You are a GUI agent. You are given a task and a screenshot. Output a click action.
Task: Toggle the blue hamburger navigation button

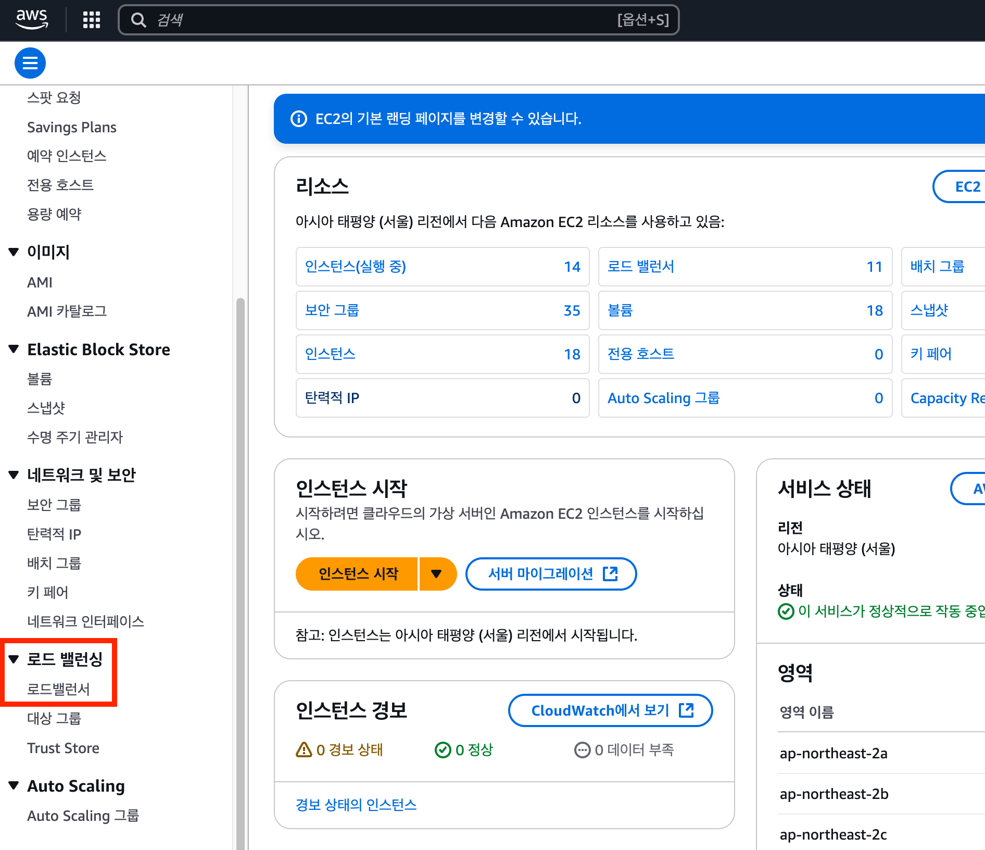click(x=30, y=63)
